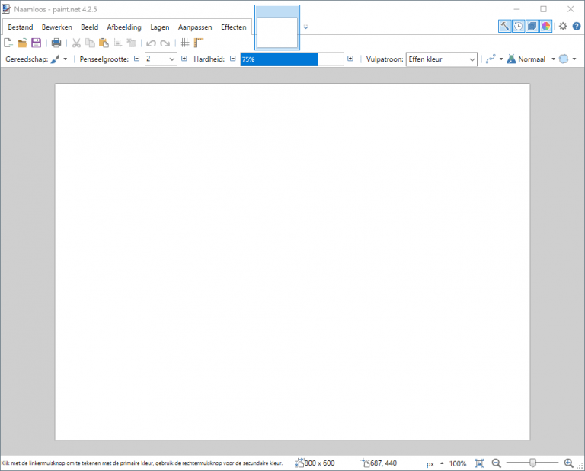Image resolution: width=585 pixels, height=471 pixels.
Task: Open the Vulpatroon Effen kleur dropdown
Action: point(441,59)
